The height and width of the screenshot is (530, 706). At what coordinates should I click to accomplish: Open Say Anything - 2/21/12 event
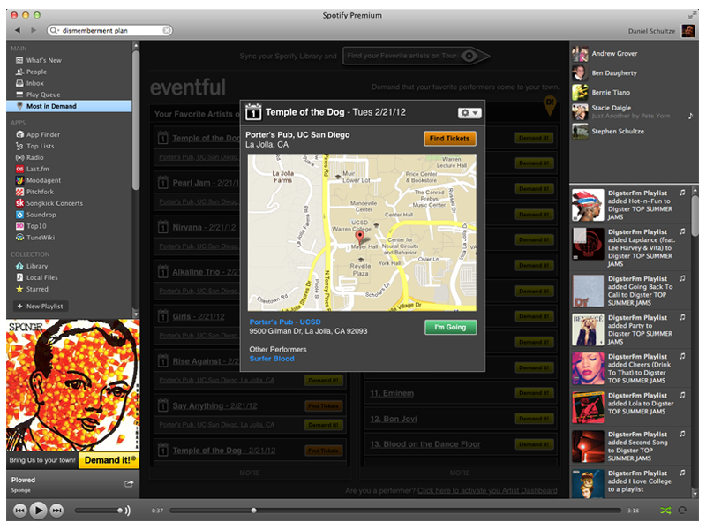pyautogui.click(x=214, y=406)
